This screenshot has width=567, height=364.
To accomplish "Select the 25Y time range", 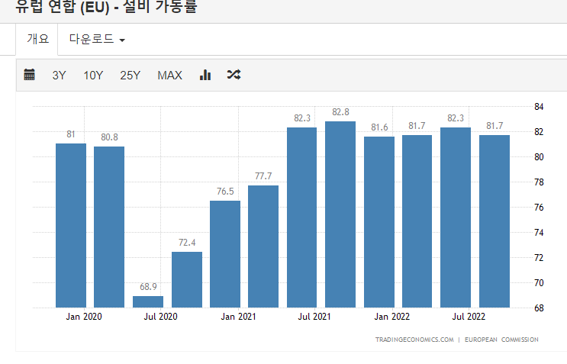I will coord(130,76).
